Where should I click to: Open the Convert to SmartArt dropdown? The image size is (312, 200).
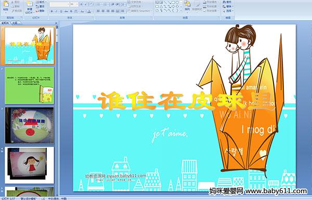[x=140, y=11]
